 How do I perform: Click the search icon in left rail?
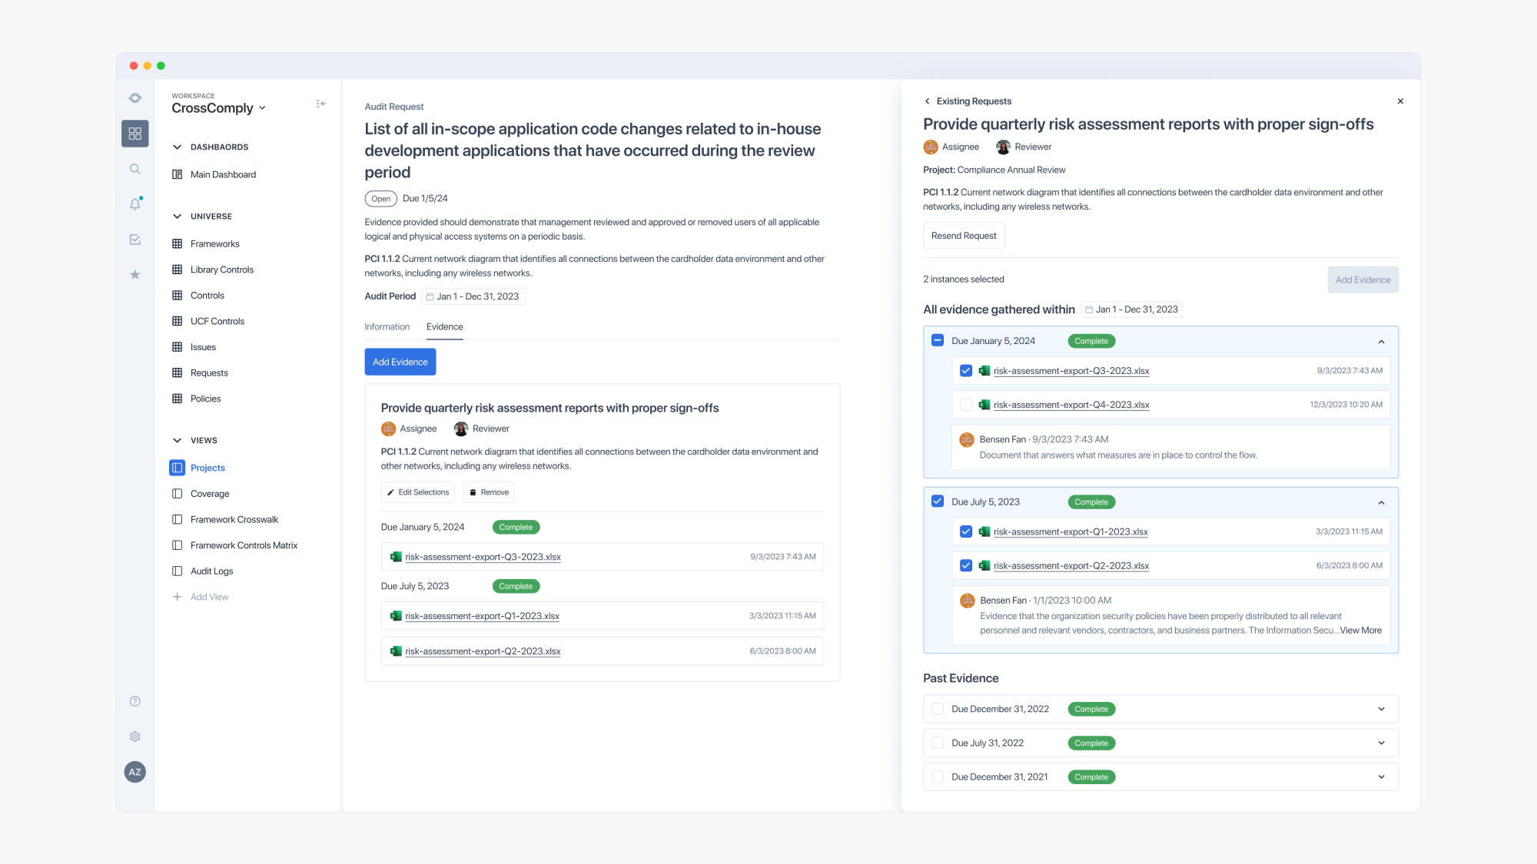coord(135,169)
